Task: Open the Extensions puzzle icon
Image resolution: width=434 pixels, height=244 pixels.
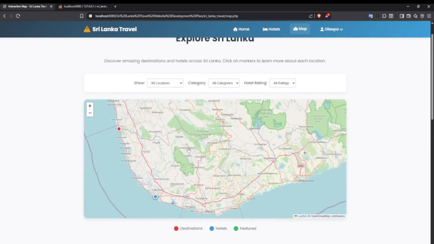Action: 384,16
